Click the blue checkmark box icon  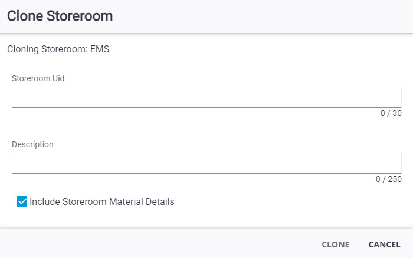(x=22, y=202)
